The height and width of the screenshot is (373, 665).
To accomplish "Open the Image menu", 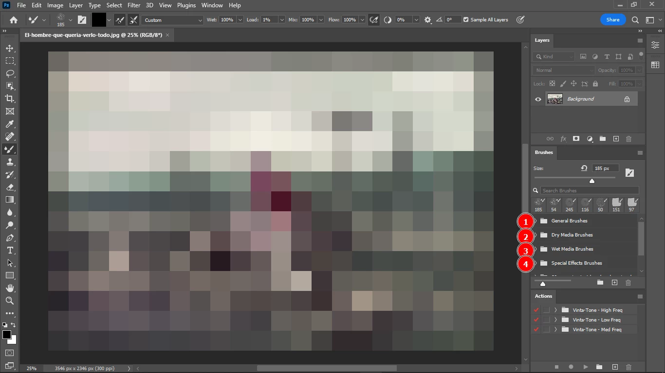I will tap(55, 5).
